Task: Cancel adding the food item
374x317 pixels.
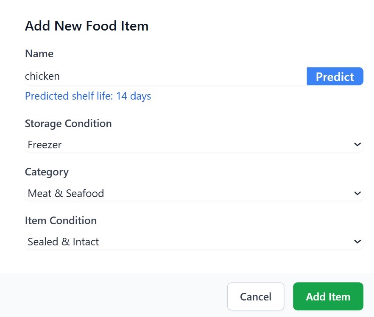Action: coord(256,296)
